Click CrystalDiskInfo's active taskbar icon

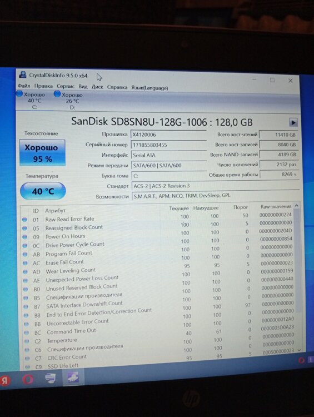(x=73, y=378)
